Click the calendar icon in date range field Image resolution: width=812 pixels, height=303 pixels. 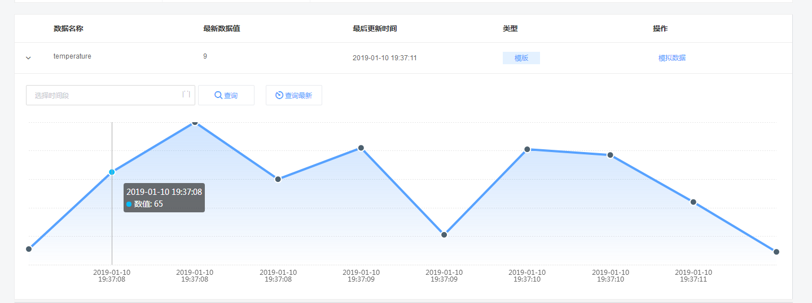pos(186,95)
